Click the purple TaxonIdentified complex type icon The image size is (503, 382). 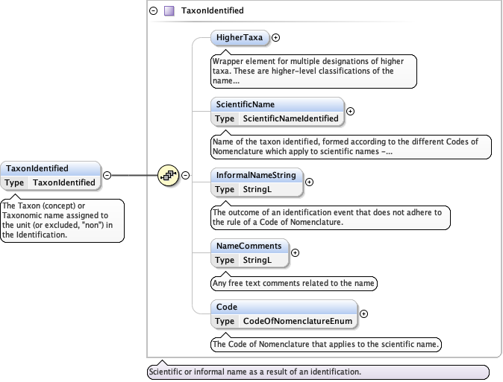click(169, 11)
